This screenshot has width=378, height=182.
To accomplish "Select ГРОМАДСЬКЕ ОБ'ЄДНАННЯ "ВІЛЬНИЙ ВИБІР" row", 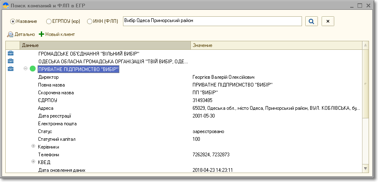I will coord(89,53).
